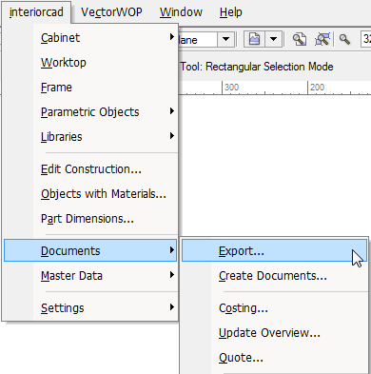Open the plane dropdown list
Image resolution: width=371 pixels, height=374 pixels.
point(225,40)
